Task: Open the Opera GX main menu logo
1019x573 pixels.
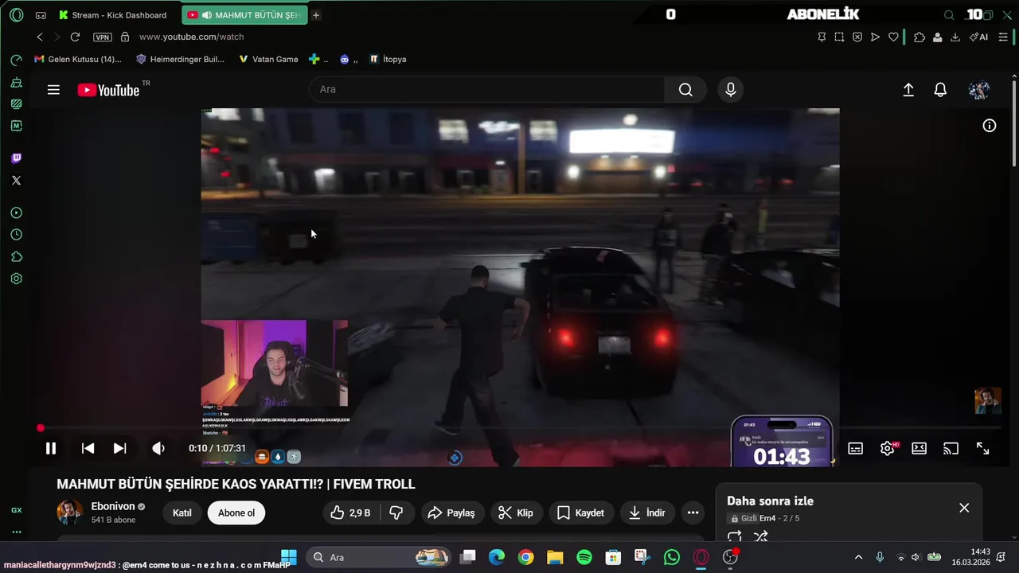Action: tap(16, 15)
